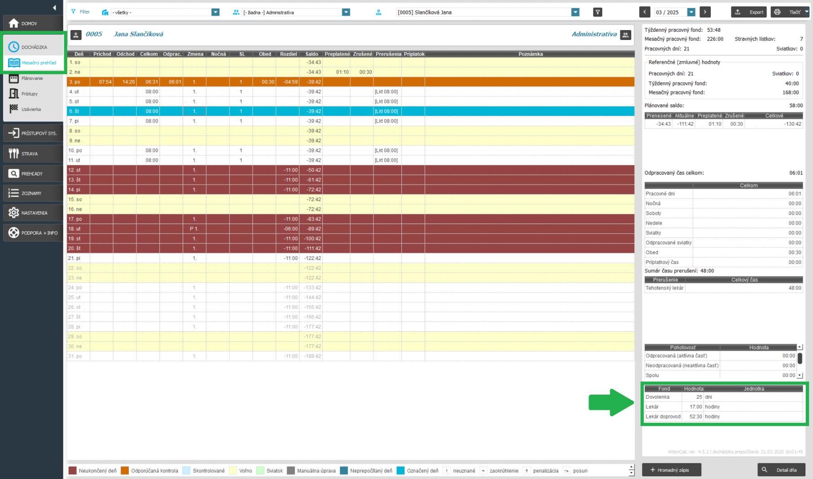Expand the month 03 / 2025 dropdown
813x479 pixels.
(x=691, y=13)
